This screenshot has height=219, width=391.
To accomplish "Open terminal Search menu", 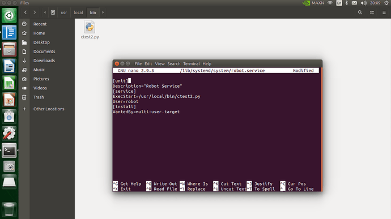I will click(x=174, y=64).
